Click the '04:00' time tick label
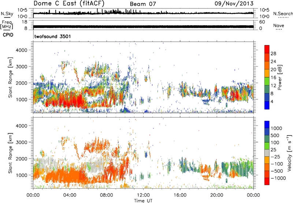Viewport: 293px width, 203px height. (70, 195)
